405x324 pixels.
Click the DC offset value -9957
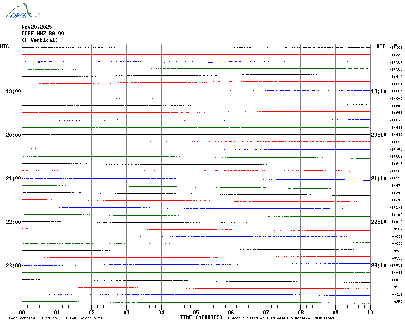[397, 229]
